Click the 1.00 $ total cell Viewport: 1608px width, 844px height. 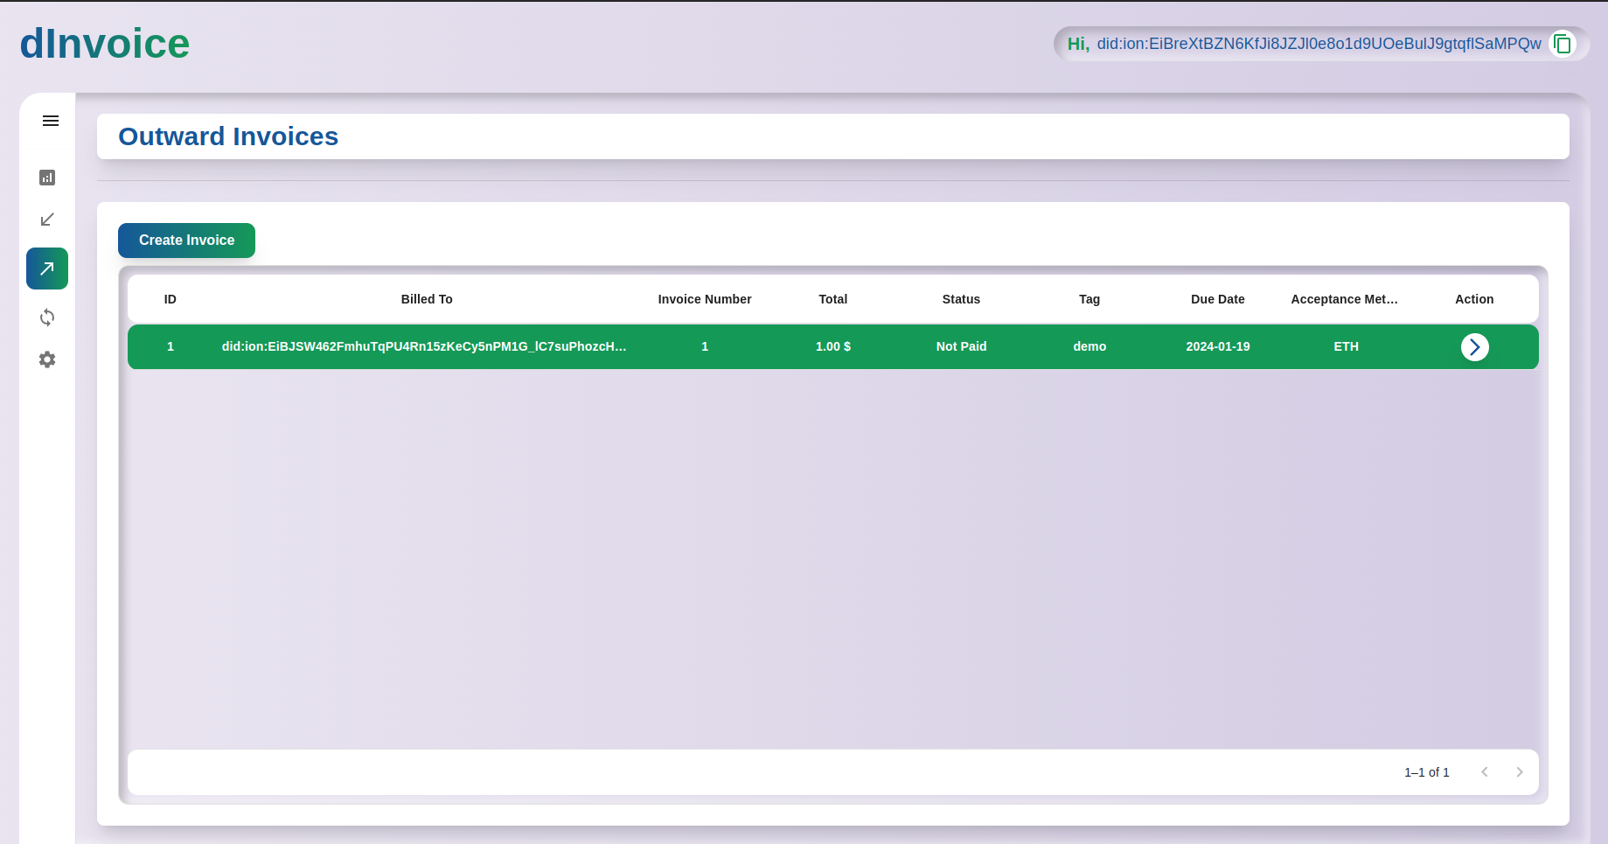pyautogui.click(x=833, y=346)
